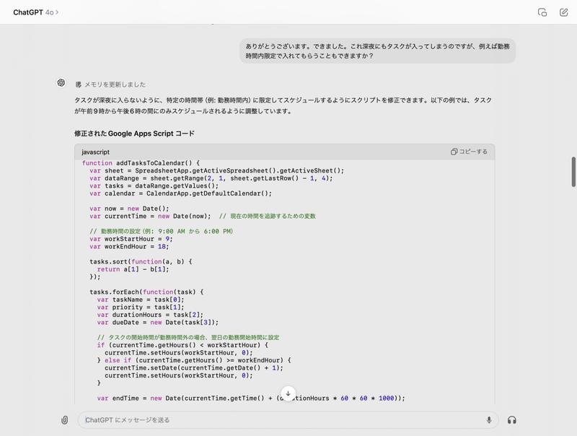Start voice dictation with microphone icon
This screenshot has width=577, height=436.
click(489, 420)
